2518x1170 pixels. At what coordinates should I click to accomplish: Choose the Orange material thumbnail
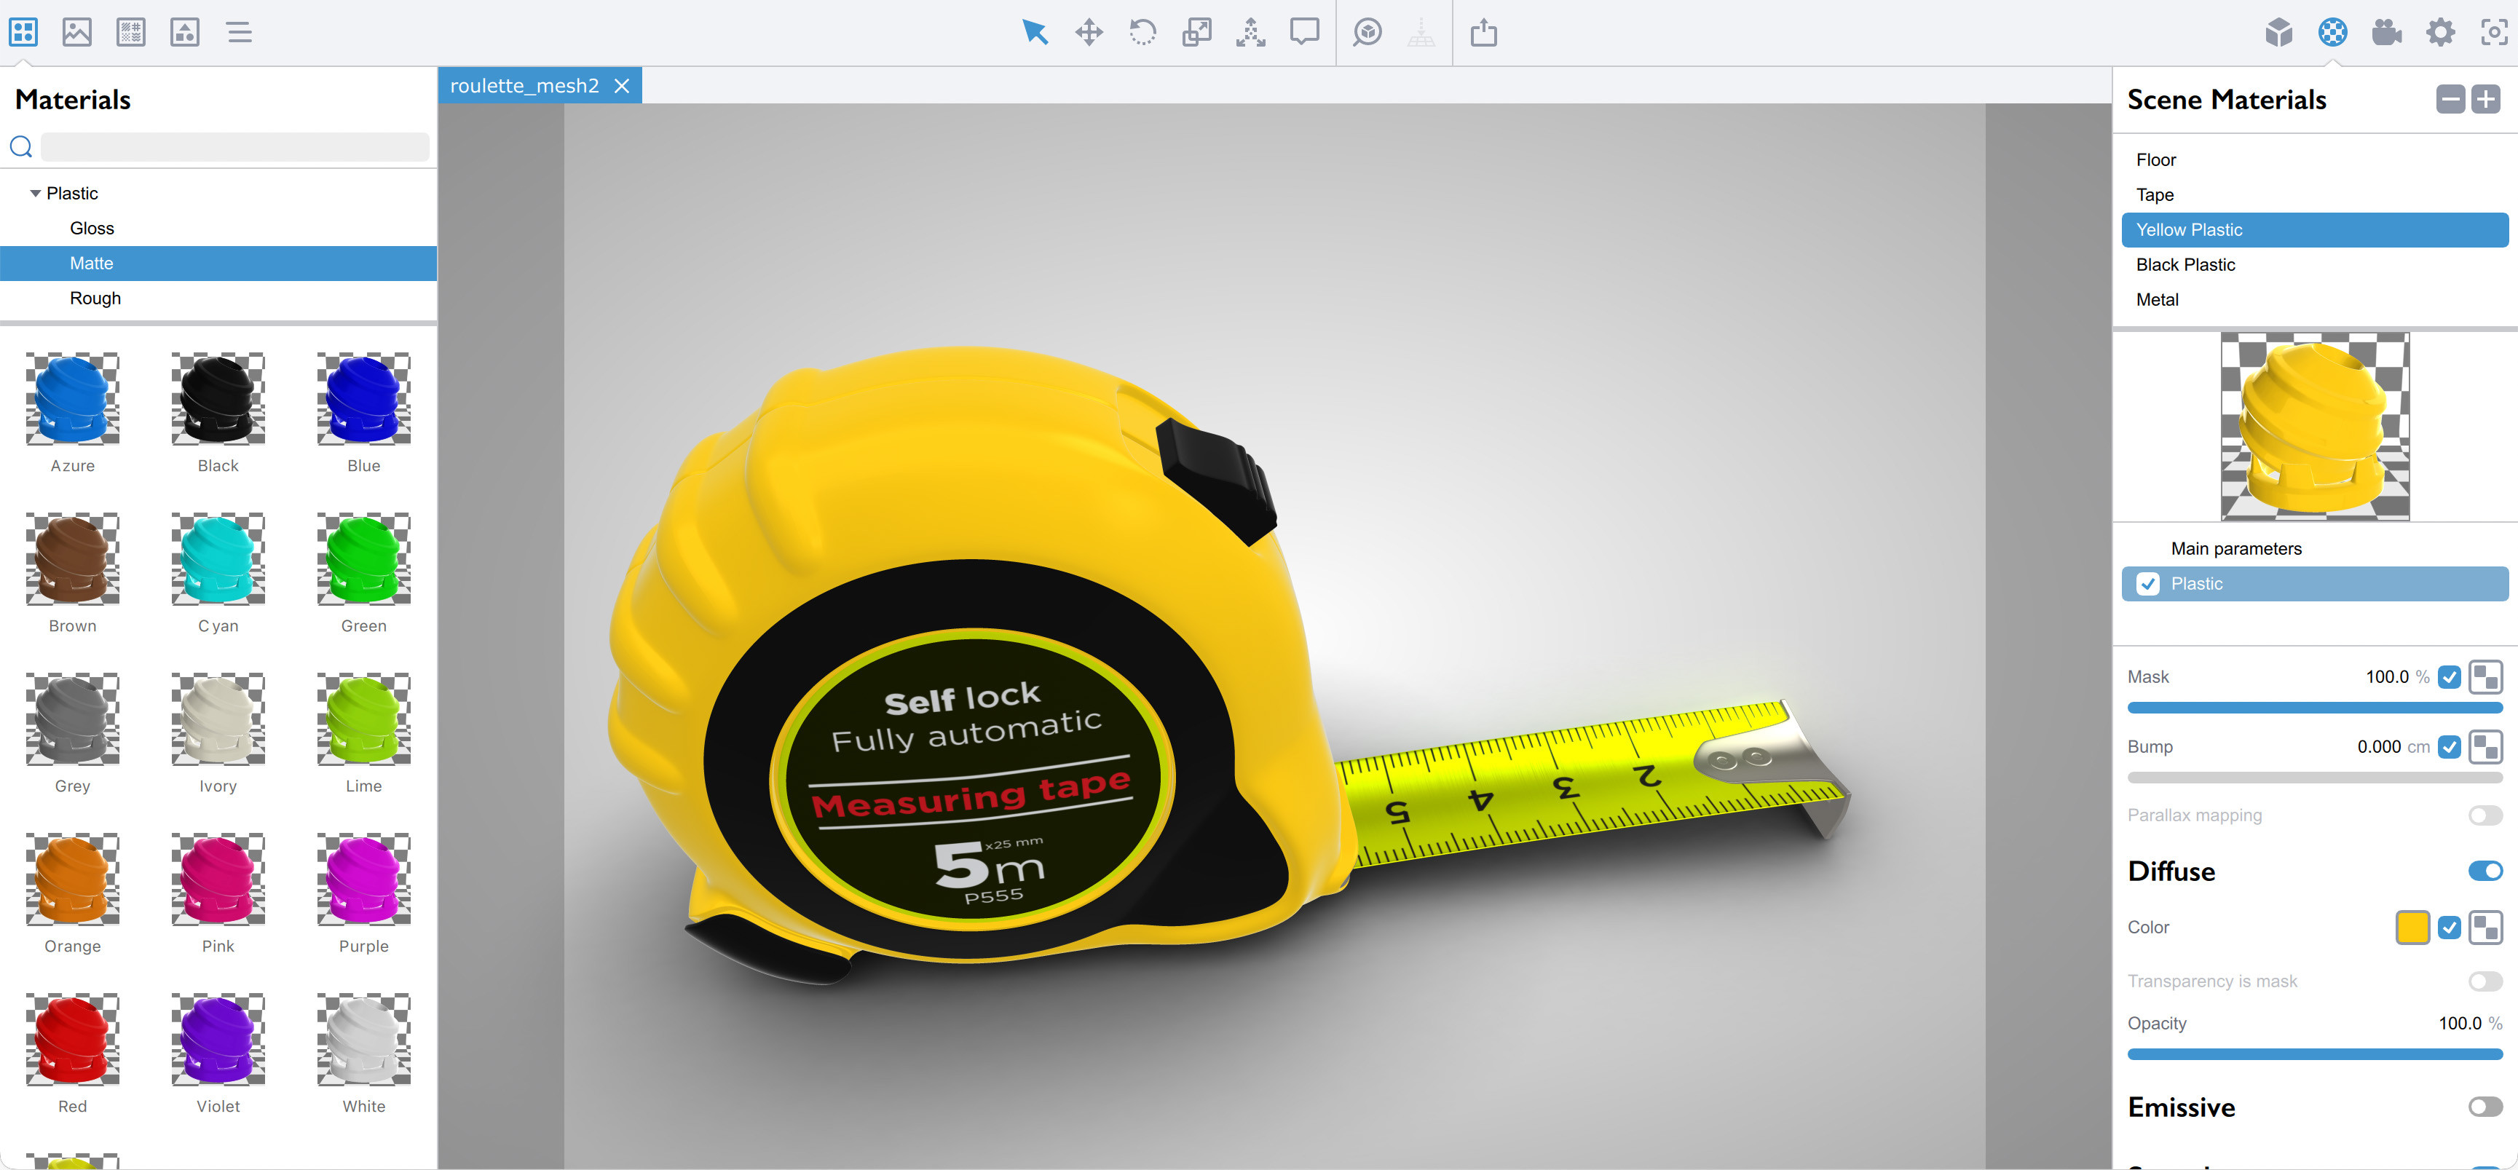pos(72,880)
